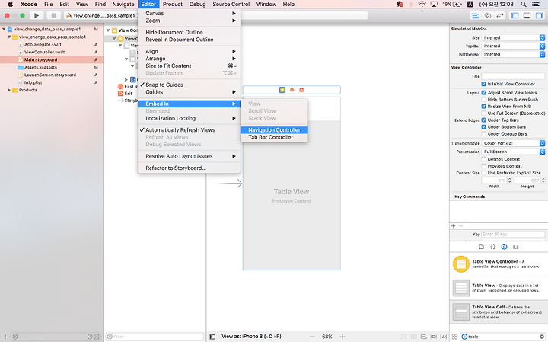Enable Defines Context checkbox
This screenshot has height=342, width=548.
coord(484,159)
